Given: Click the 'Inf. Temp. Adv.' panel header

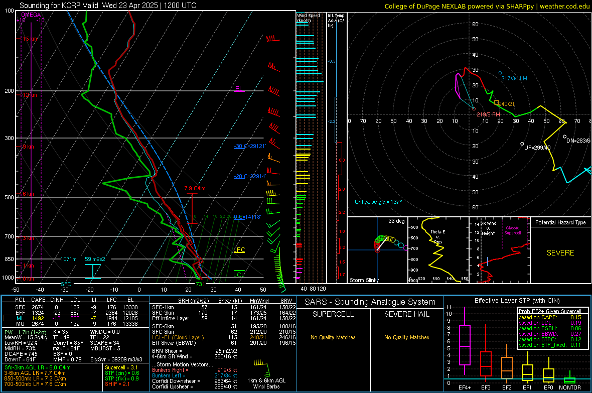Looking at the screenshot, I should 336,21.
